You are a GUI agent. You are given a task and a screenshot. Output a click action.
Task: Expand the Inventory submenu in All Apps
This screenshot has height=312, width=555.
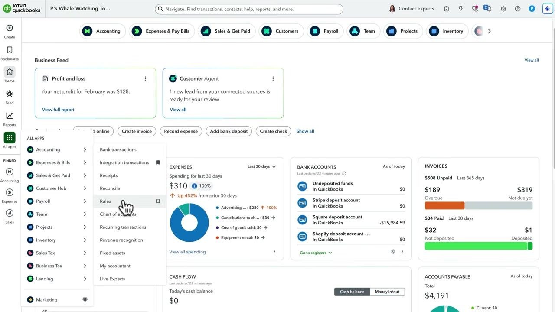[85, 240]
